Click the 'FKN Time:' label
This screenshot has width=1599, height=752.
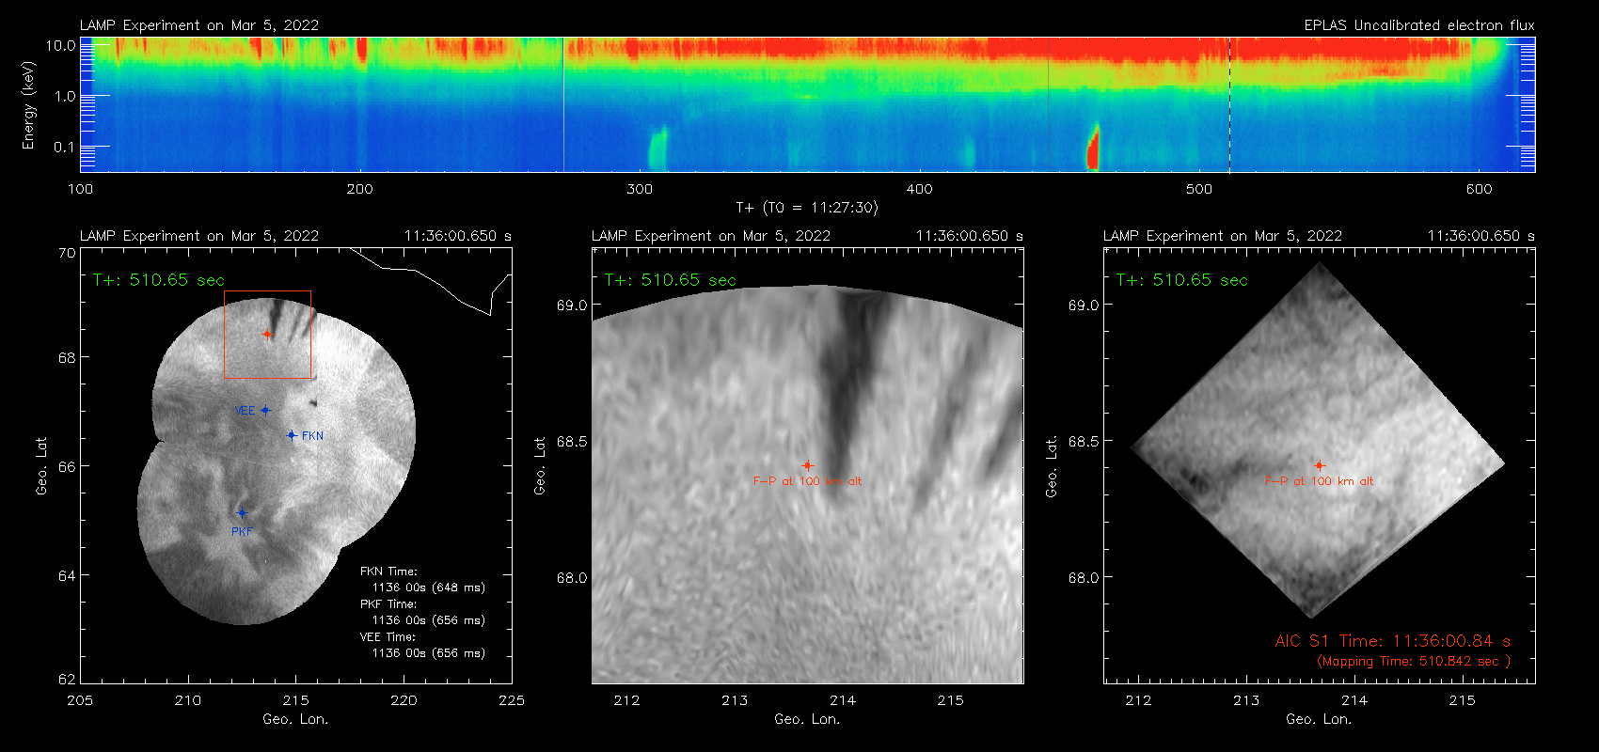coord(388,572)
